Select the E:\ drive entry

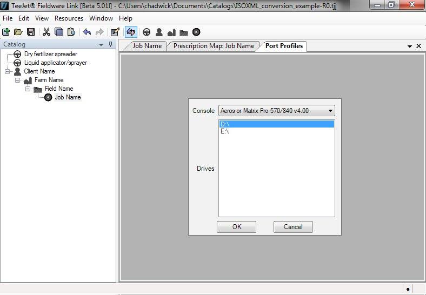point(277,131)
